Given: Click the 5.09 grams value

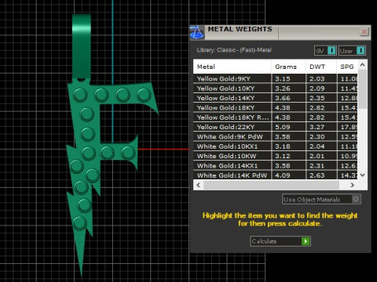Looking at the screenshot, I should [x=283, y=127].
